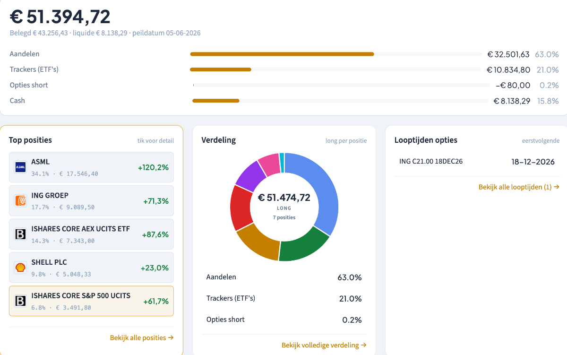Click the total value € 51.394,72

(x=60, y=17)
